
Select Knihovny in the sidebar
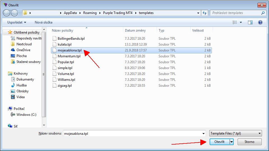[20, 74]
